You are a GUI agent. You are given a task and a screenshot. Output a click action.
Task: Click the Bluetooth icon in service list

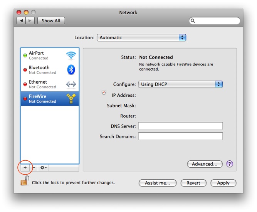[71, 70]
